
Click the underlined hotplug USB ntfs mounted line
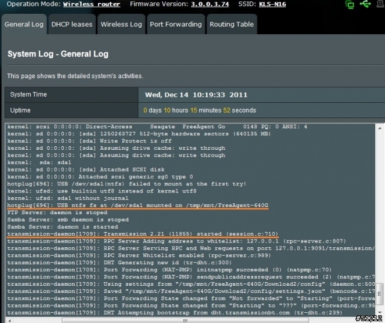click(x=137, y=206)
